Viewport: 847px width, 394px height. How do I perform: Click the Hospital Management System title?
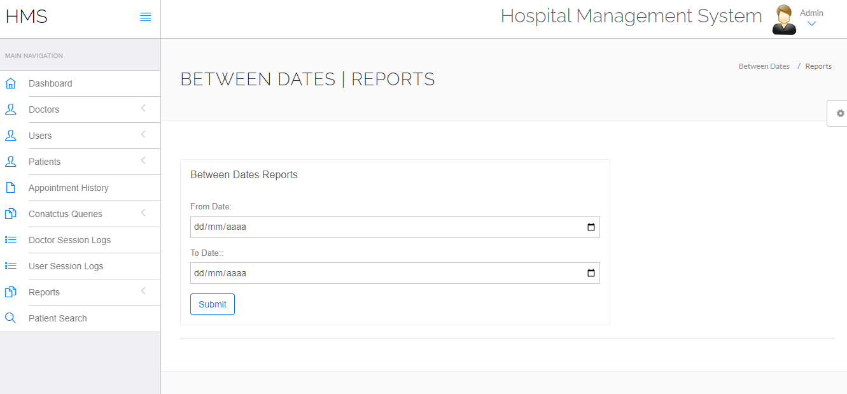tap(631, 16)
